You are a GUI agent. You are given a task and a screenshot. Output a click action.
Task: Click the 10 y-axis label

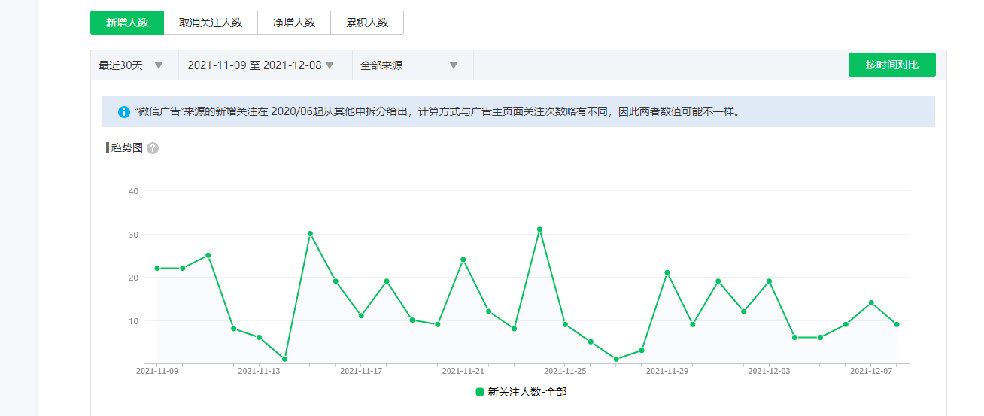[x=134, y=321]
